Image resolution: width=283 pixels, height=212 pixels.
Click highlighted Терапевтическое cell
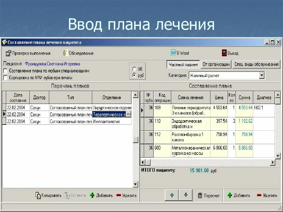pos(109,115)
